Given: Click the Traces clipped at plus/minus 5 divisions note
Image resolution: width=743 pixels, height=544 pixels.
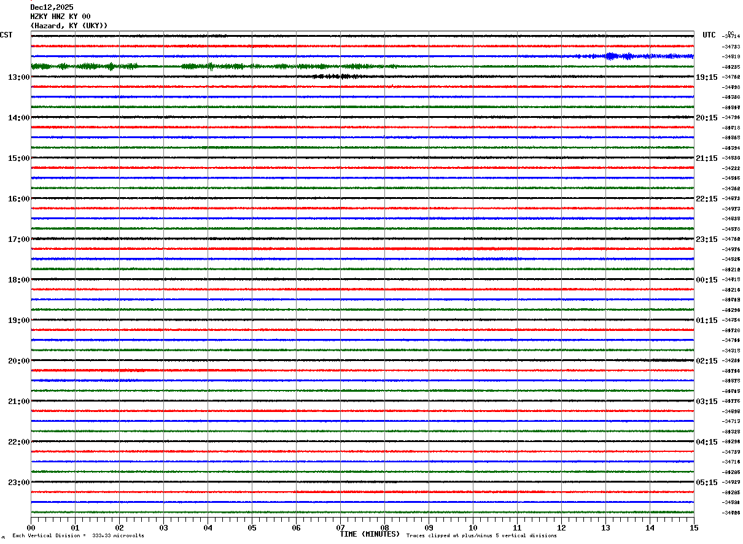Looking at the screenshot, I should point(481,535).
